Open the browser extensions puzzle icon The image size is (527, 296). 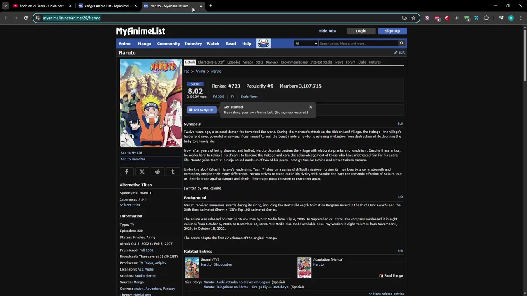pos(486,18)
